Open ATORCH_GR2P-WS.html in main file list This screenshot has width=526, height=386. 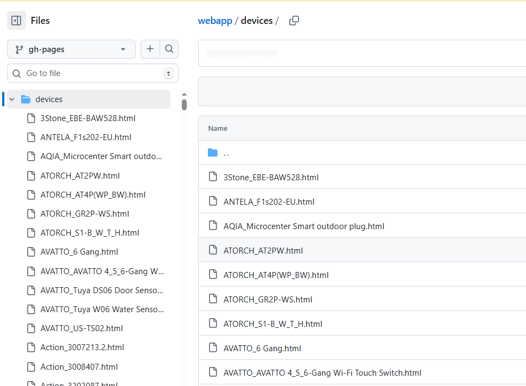[268, 300]
